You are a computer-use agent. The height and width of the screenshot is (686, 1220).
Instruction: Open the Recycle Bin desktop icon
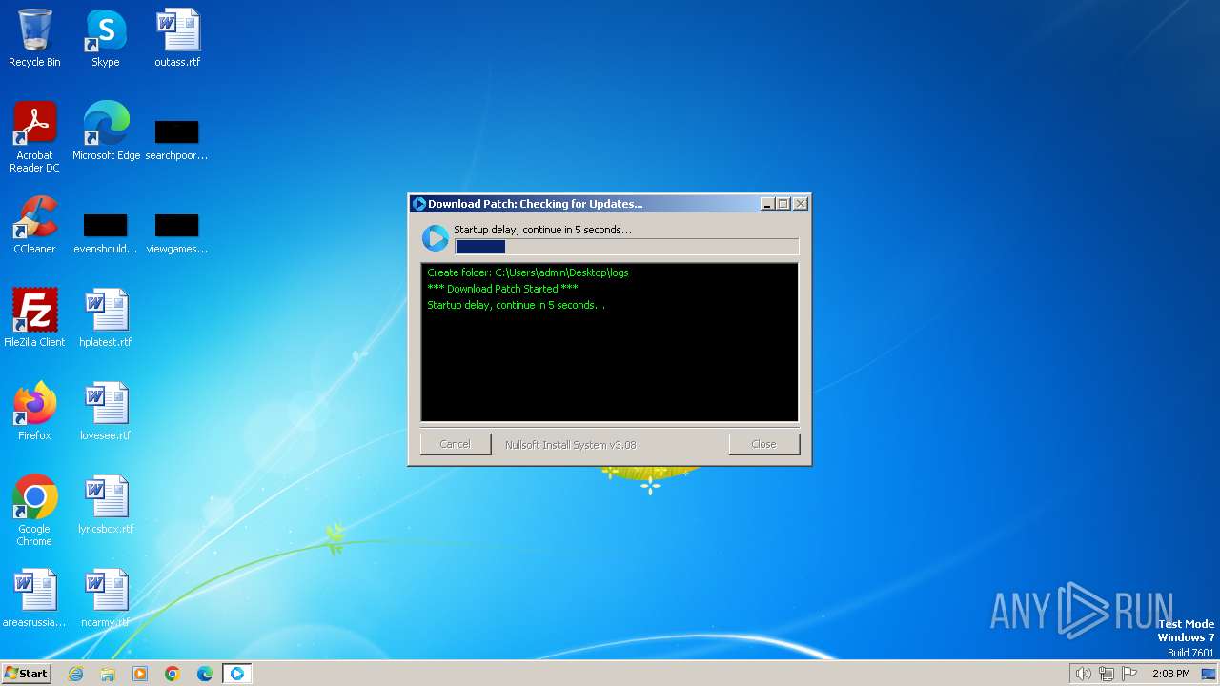(34, 38)
